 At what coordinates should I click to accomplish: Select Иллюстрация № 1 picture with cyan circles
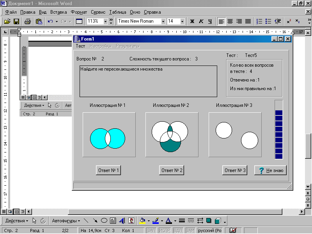click(109, 135)
